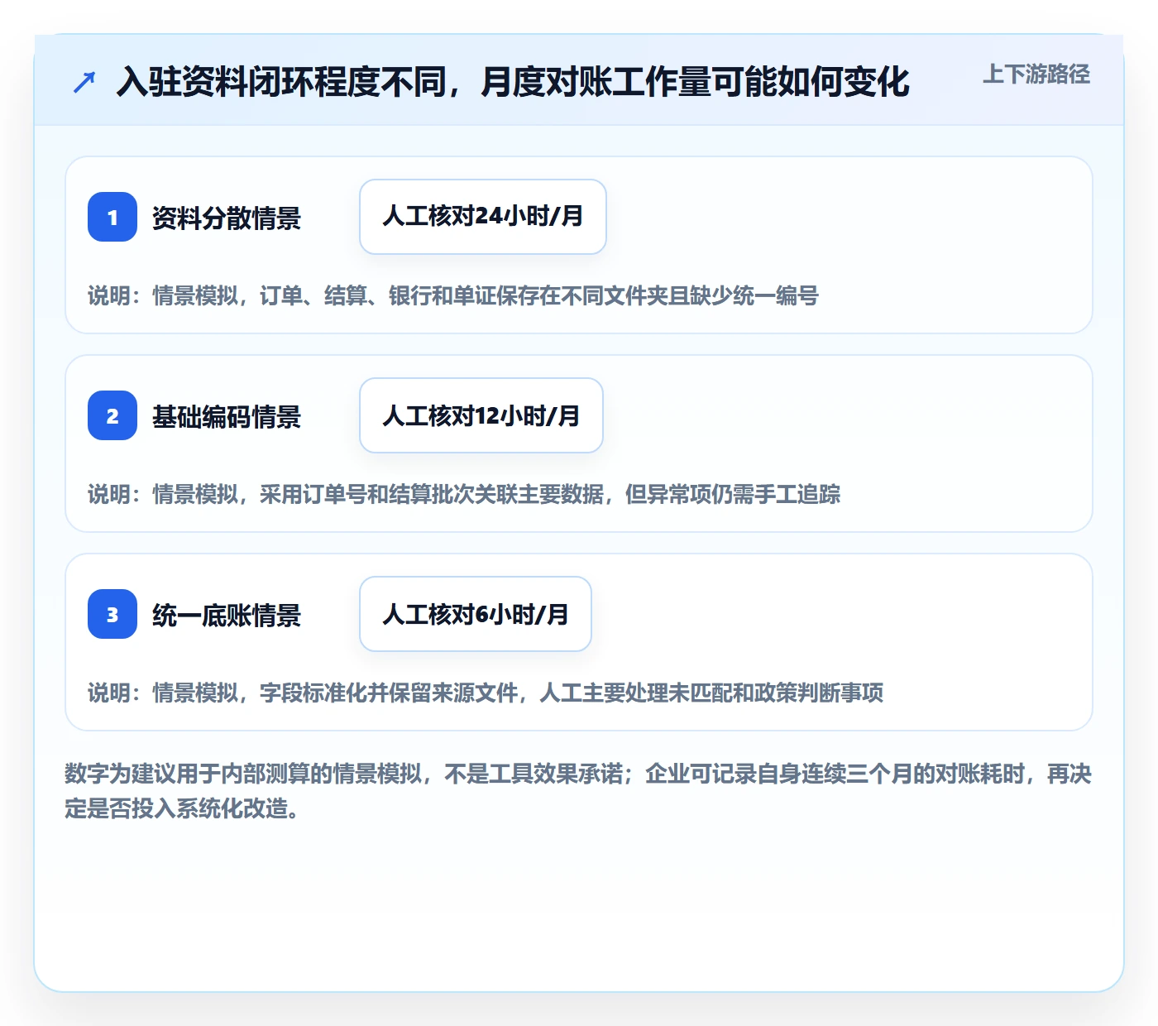Click the 人工核对6小时/月 pill
1158x1026 pixels.
coord(476,614)
